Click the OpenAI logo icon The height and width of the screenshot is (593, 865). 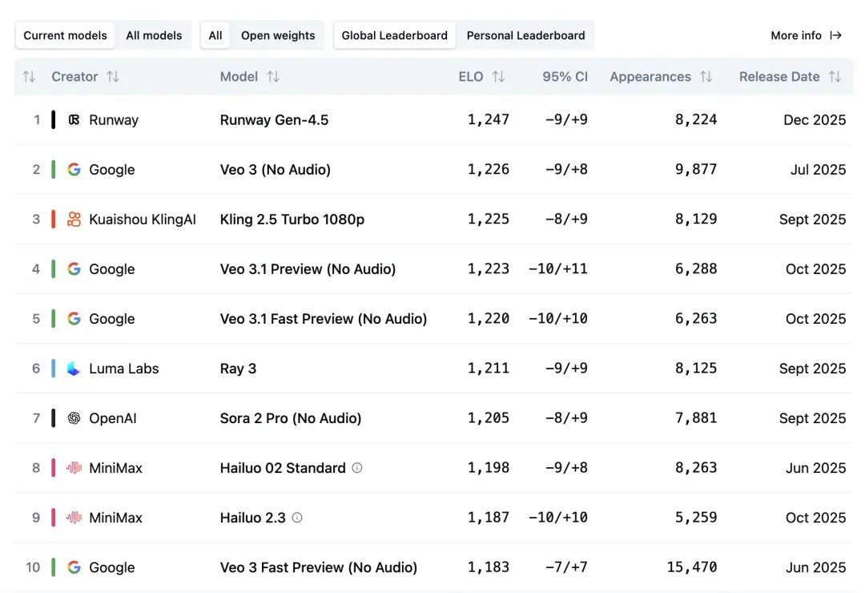coord(74,418)
